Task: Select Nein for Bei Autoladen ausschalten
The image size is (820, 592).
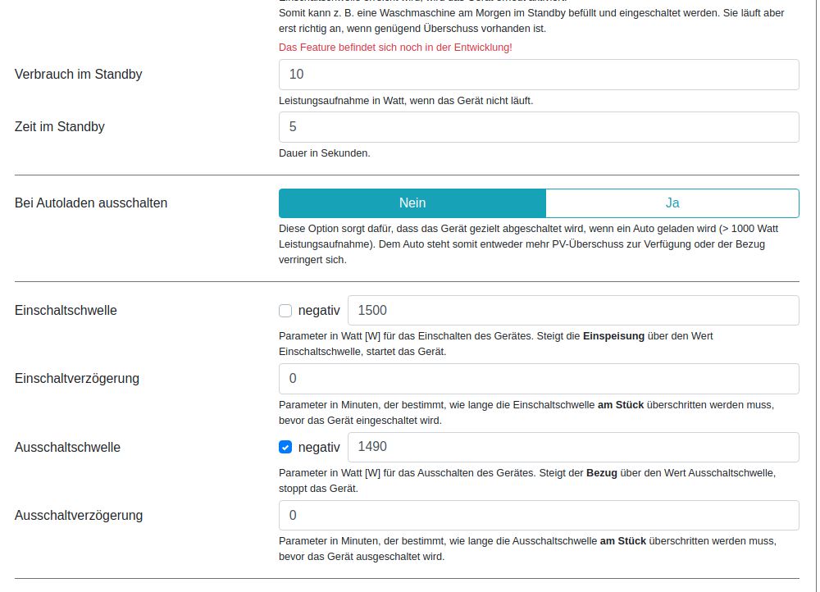Action: (x=412, y=203)
